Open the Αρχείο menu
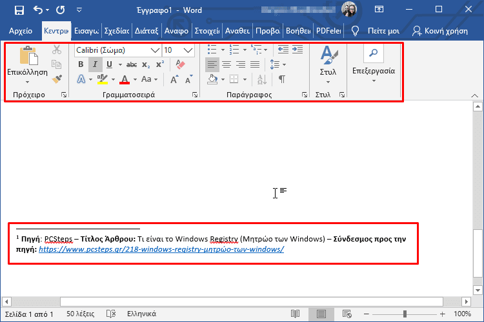 pos(21,31)
